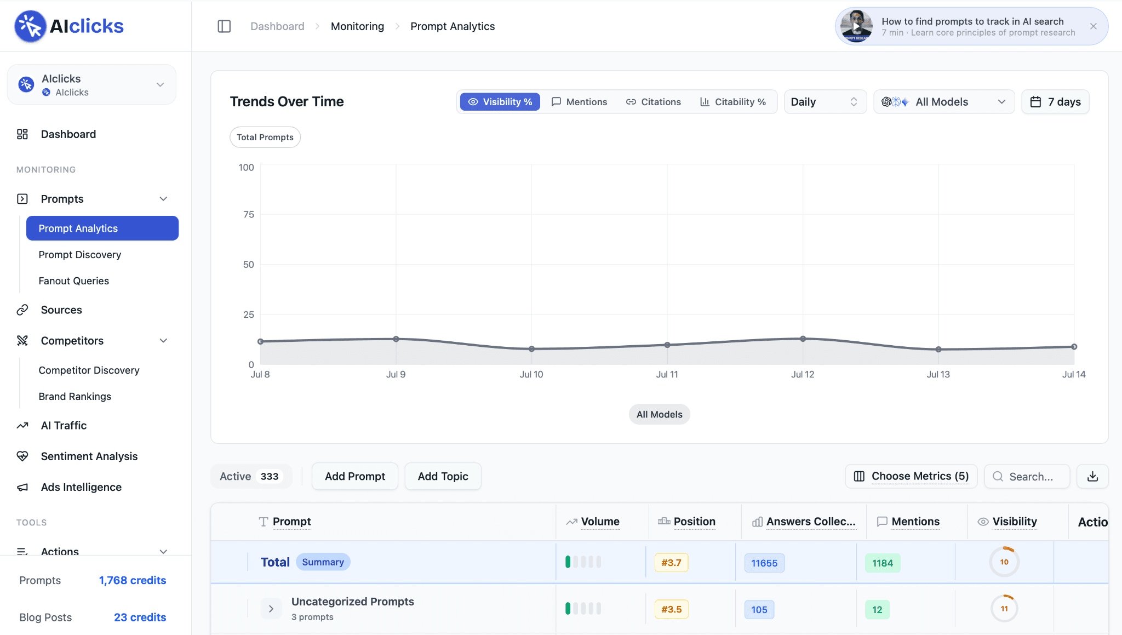Click the Search prompts field
Viewport: 1122px width, 635px height.
pos(1027,477)
